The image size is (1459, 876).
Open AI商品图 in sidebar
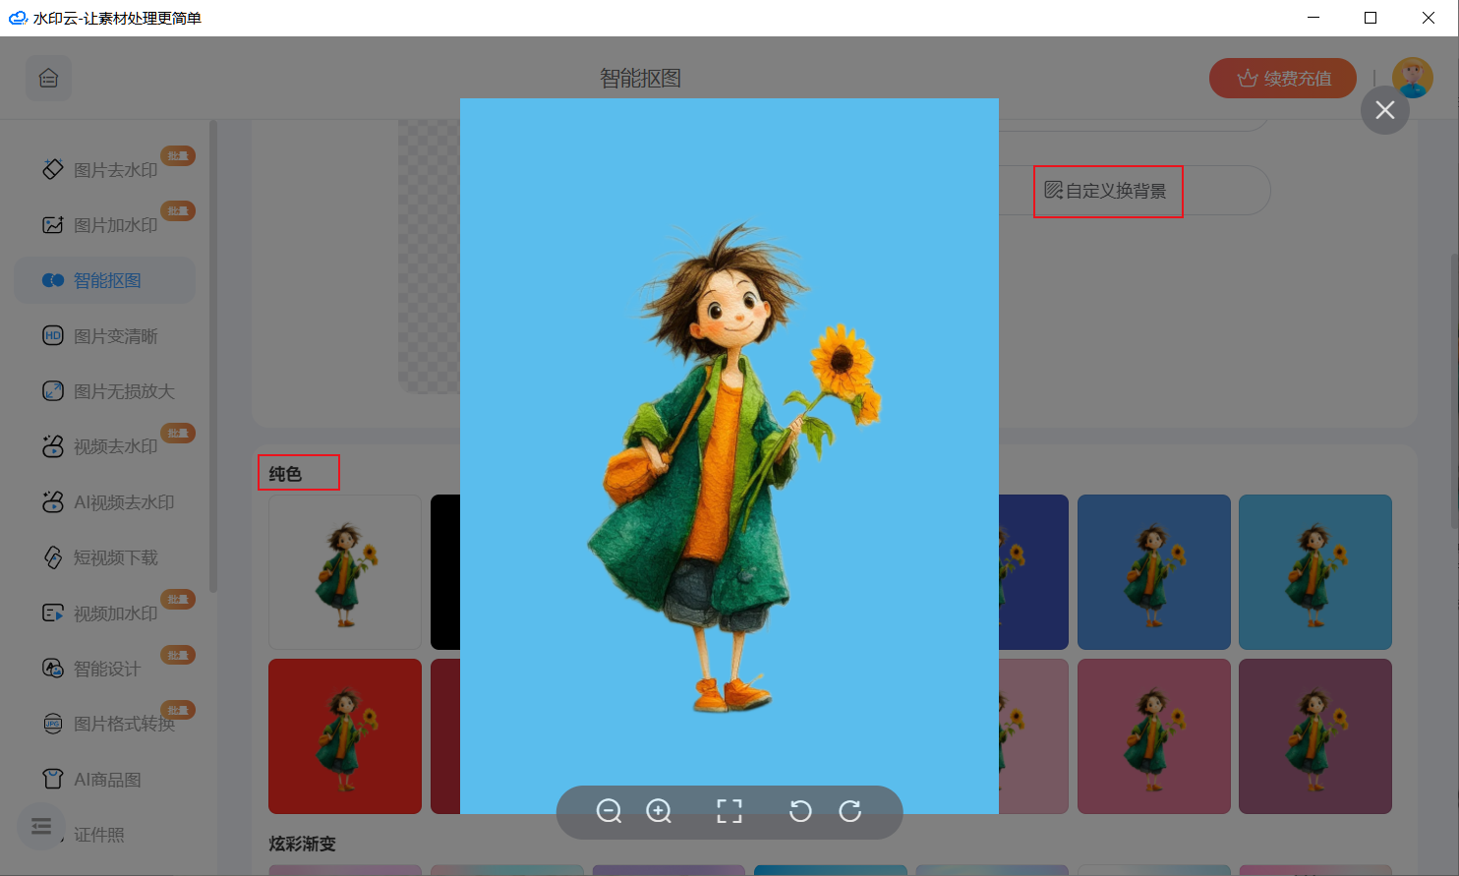pyautogui.click(x=105, y=780)
